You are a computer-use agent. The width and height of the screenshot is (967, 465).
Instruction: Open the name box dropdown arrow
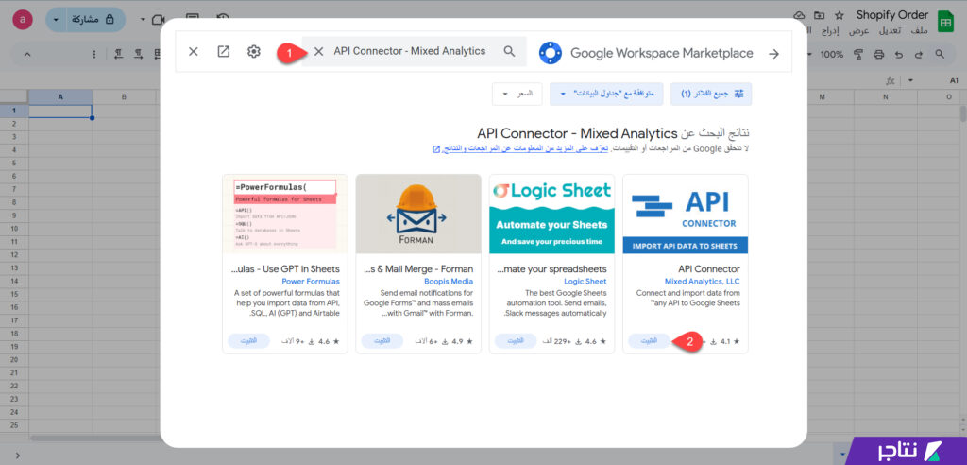pyautogui.click(x=910, y=81)
